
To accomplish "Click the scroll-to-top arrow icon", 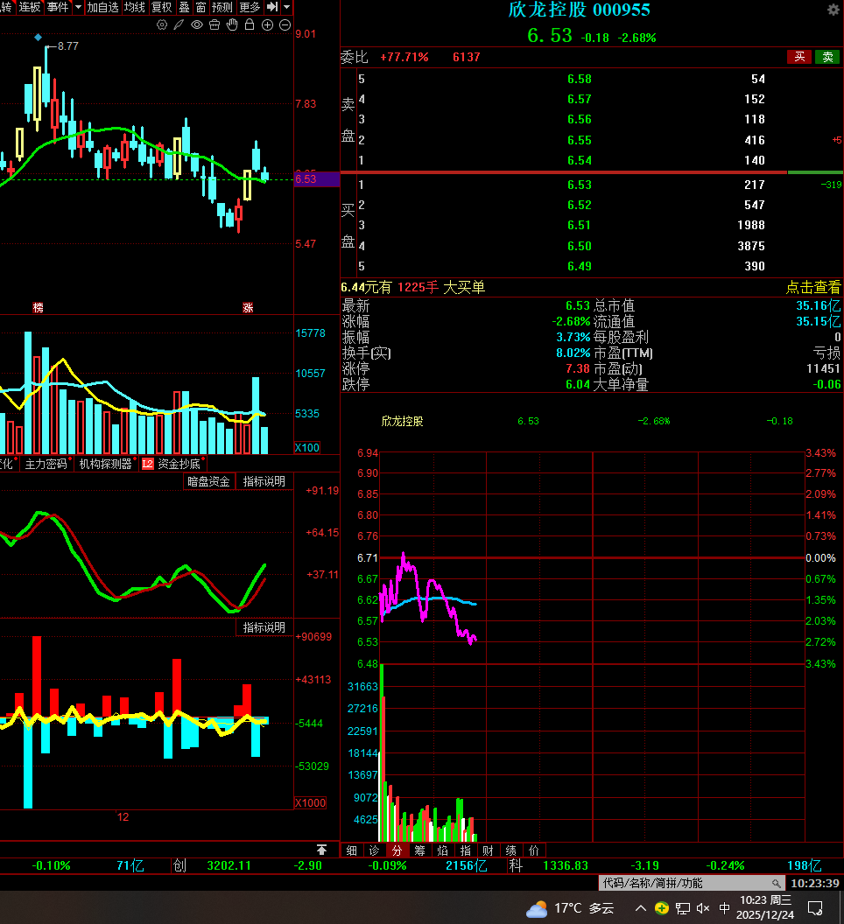I will pyautogui.click(x=321, y=849).
